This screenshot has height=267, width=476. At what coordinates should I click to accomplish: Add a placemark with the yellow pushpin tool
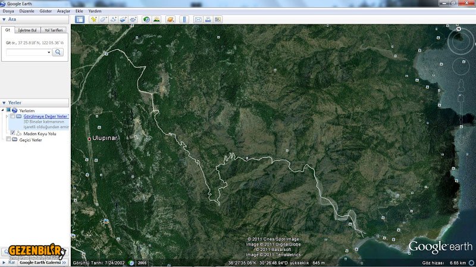pyautogui.click(x=93, y=20)
